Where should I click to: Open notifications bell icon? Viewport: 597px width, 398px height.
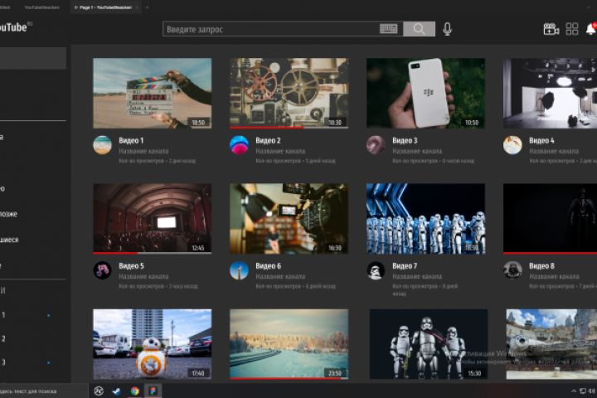pyautogui.click(x=591, y=29)
